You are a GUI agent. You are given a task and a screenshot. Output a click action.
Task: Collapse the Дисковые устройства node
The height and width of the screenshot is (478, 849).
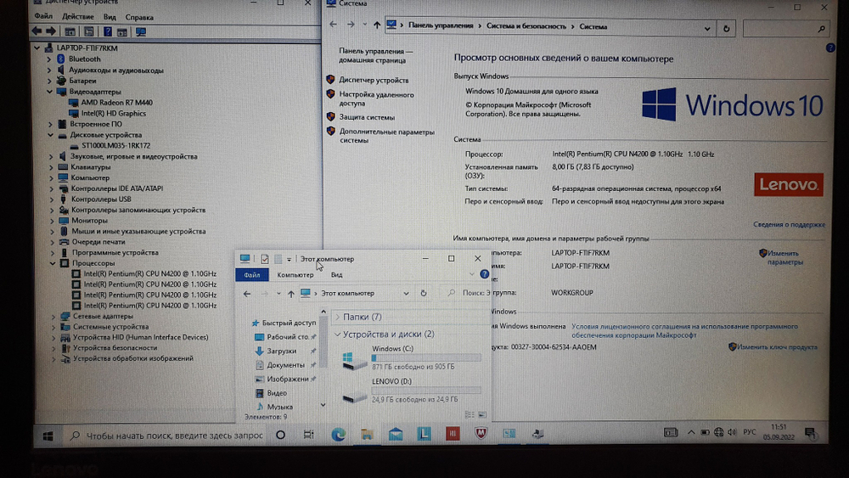point(50,135)
